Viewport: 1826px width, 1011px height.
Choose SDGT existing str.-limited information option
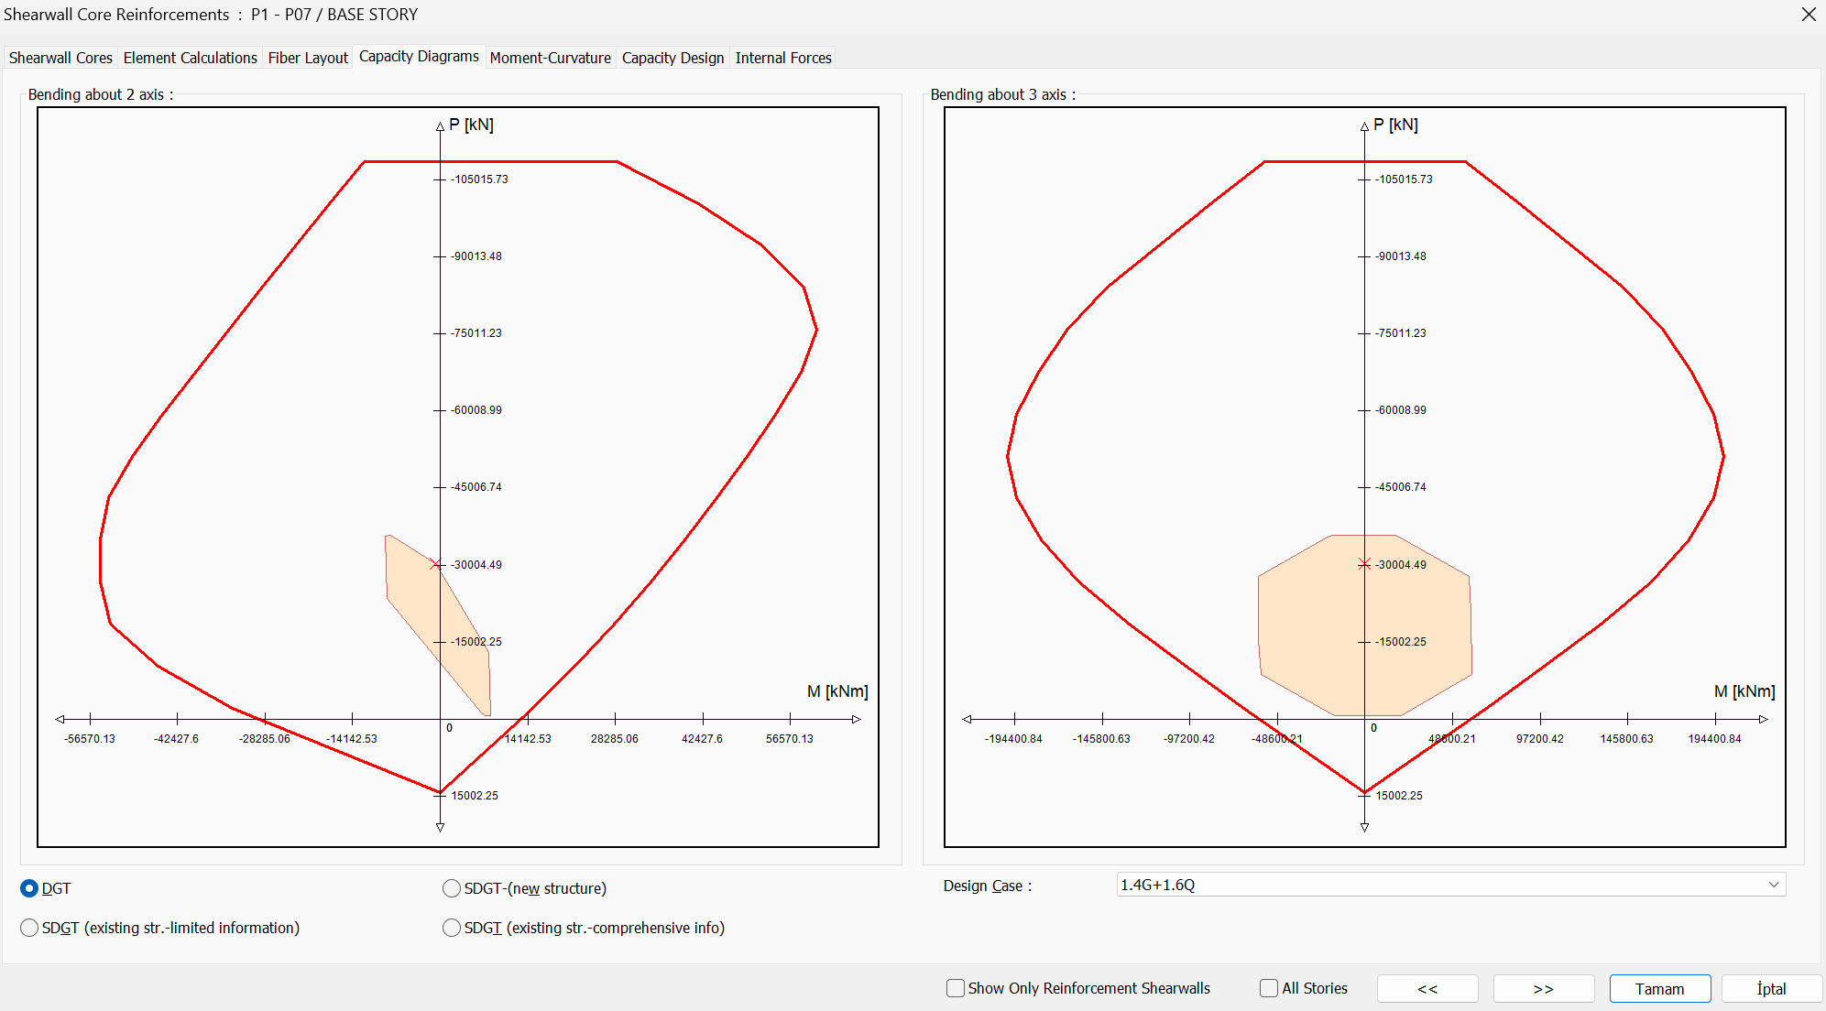(x=29, y=928)
